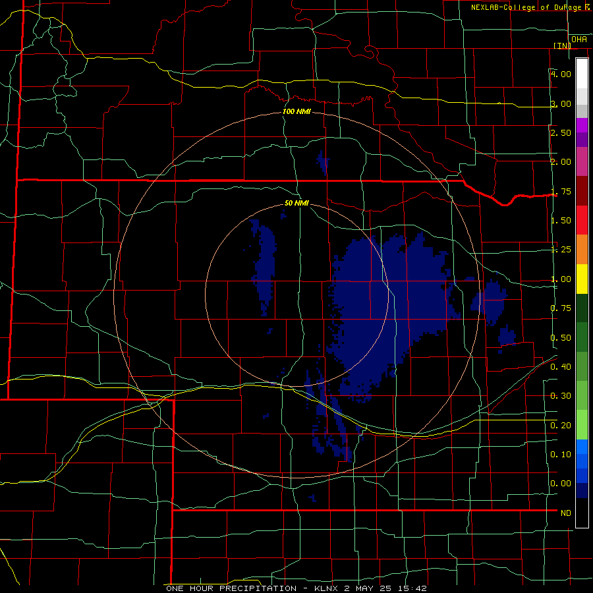Select the 0.10 legend value

(561, 454)
